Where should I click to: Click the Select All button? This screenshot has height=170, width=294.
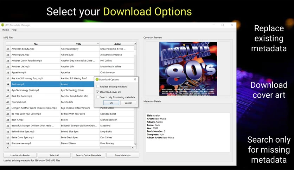tap(54, 155)
